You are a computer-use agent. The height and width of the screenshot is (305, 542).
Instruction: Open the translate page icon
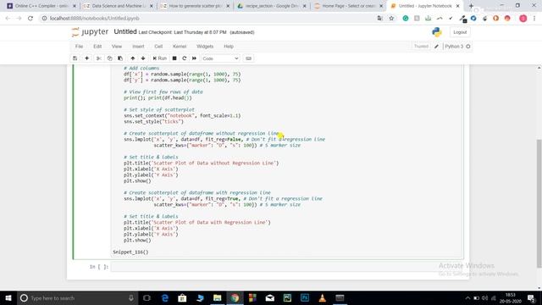pos(380,19)
